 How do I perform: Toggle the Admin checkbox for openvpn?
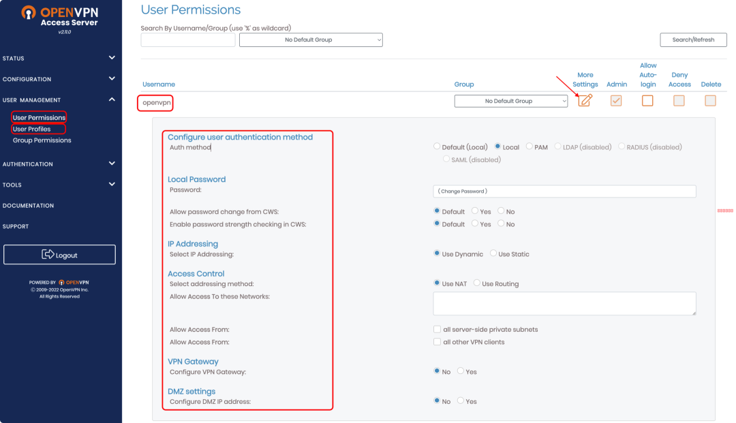616,101
